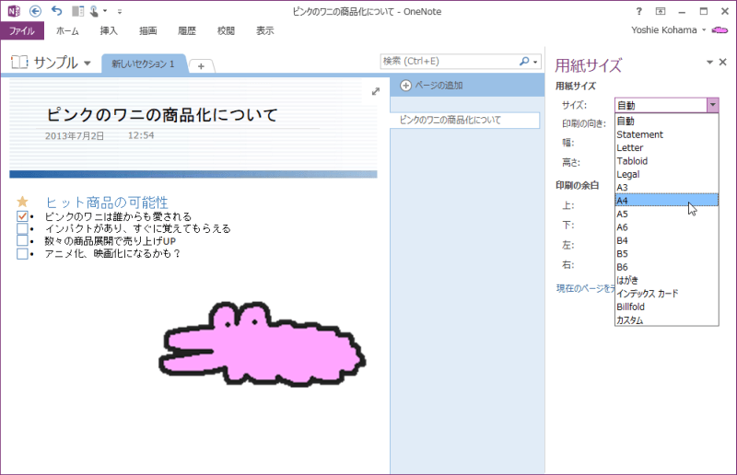The height and width of the screenshot is (475, 737).
Task: Click the page title ピンクのワニの商品化について
Action: coord(162,115)
